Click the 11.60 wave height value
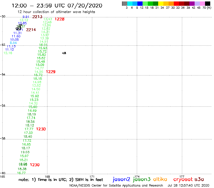The image size is (214, 188). tap(16, 36)
